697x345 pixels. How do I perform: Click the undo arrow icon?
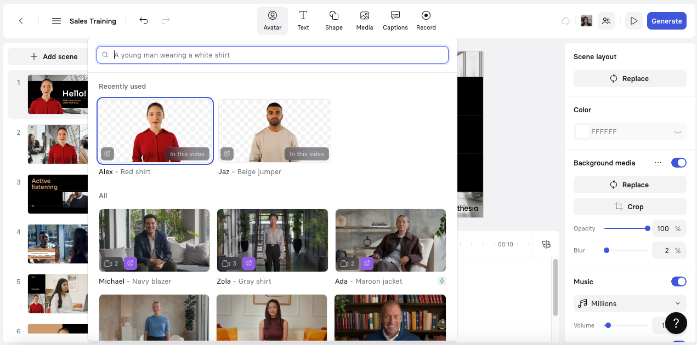click(144, 21)
